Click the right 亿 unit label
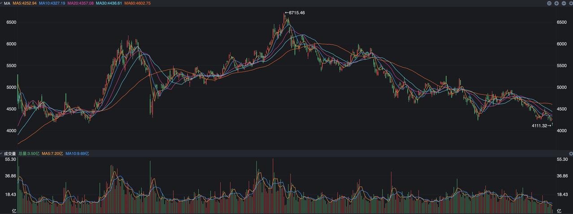 click(x=559, y=210)
